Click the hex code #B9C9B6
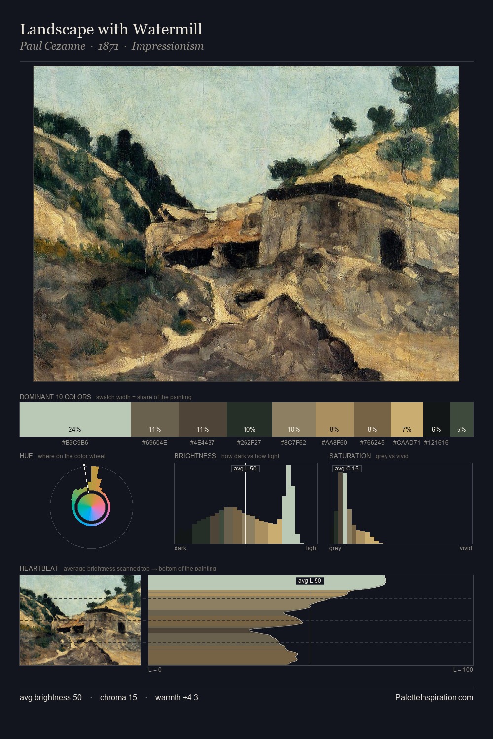The image size is (493, 739). [75, 443]
